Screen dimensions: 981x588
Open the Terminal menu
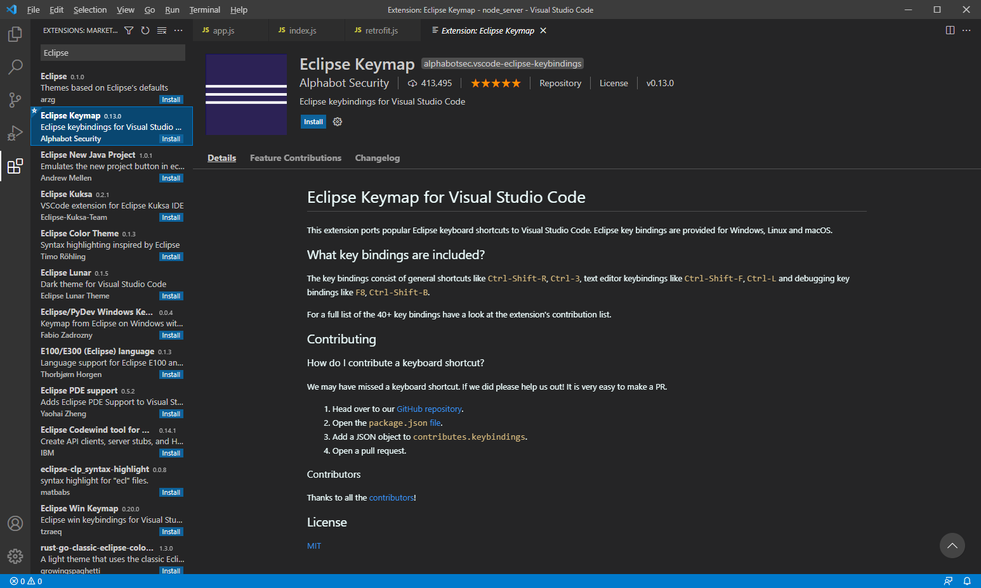coord(205,10)
